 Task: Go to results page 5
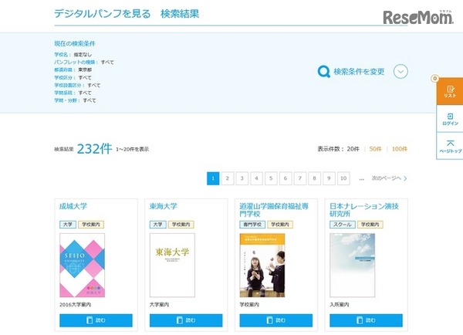click(x=271, y=178)
